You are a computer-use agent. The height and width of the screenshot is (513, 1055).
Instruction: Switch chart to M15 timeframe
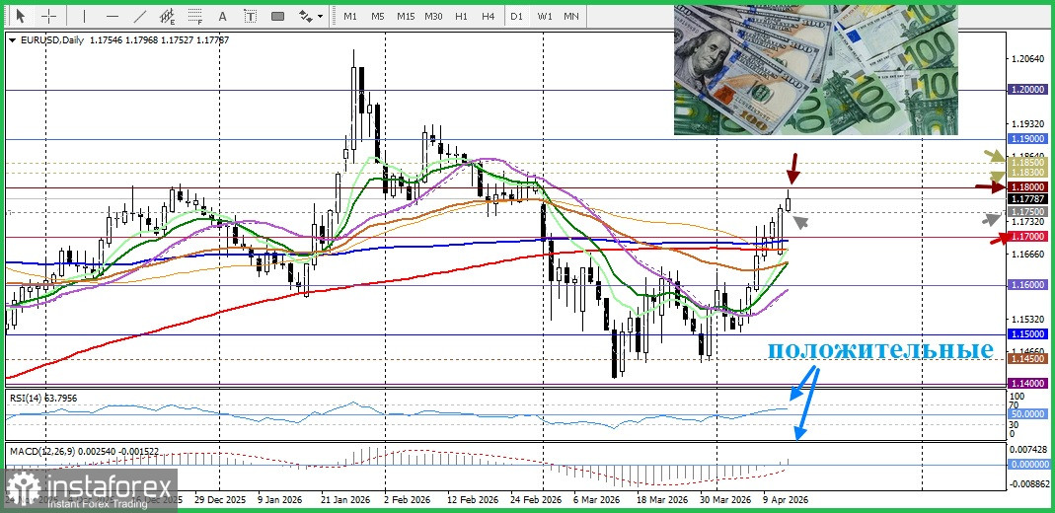point(406,16)
